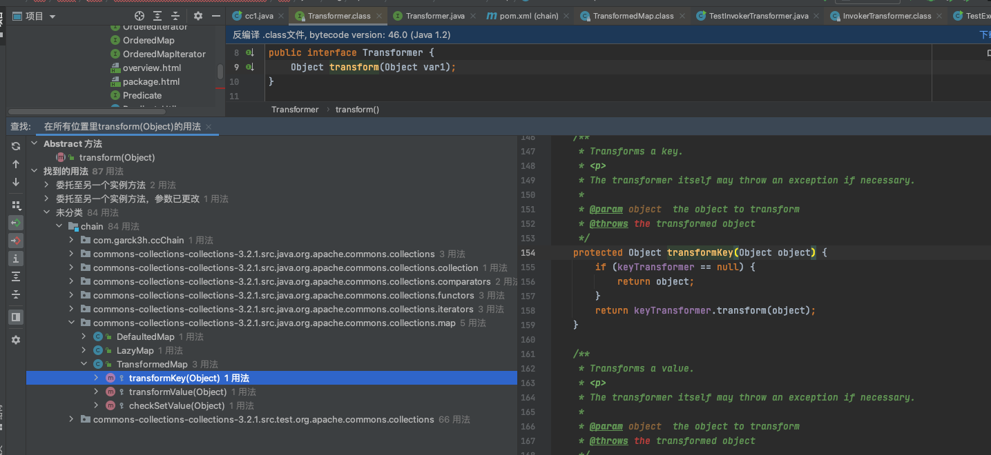The image size is (991, 455).
Task: Toggle show write access usages filter
Action: point(16,241)
